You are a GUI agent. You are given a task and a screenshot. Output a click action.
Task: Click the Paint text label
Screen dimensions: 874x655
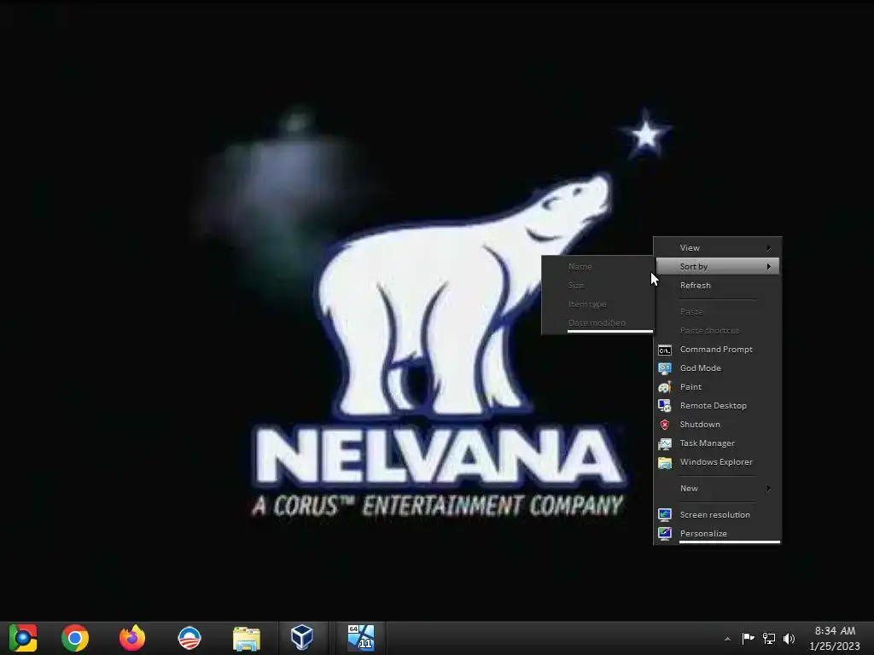click(690, 387)
